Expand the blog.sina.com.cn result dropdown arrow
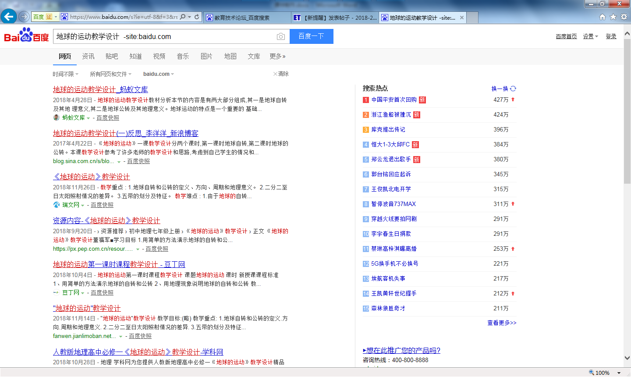 (119, 162)
